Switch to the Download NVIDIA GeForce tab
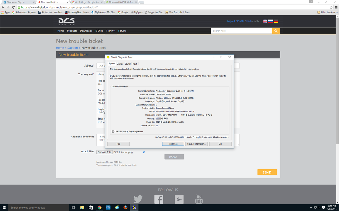This screenshot has height=211, width=339. (x=121, y=2)
